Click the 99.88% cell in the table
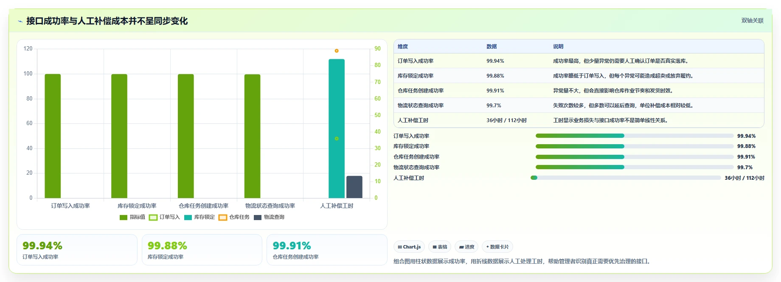The width and height of the screenshot is (781, 282). click(x=495, y=76)
